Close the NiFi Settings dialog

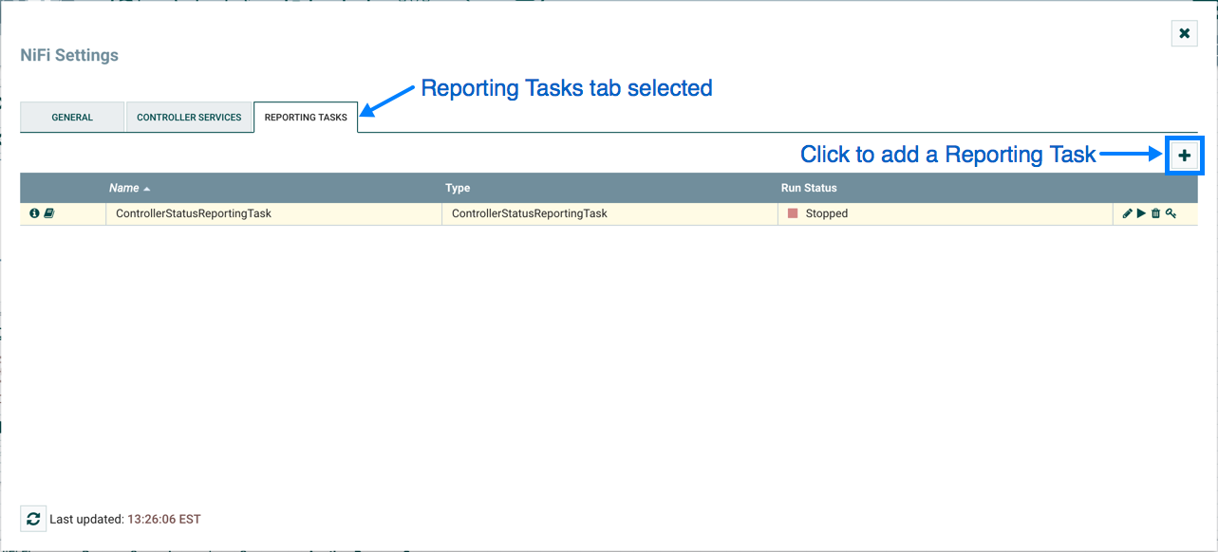pos(1184,33)
